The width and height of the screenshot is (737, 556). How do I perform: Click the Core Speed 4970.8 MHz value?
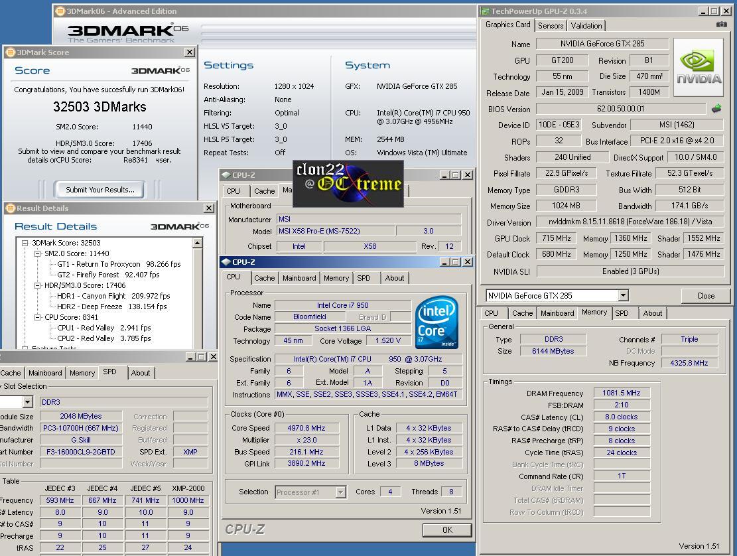click(306, 428)
